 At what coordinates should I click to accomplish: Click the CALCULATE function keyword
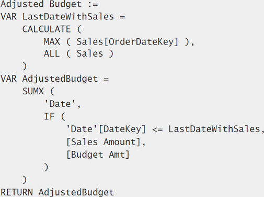[47, 29]
